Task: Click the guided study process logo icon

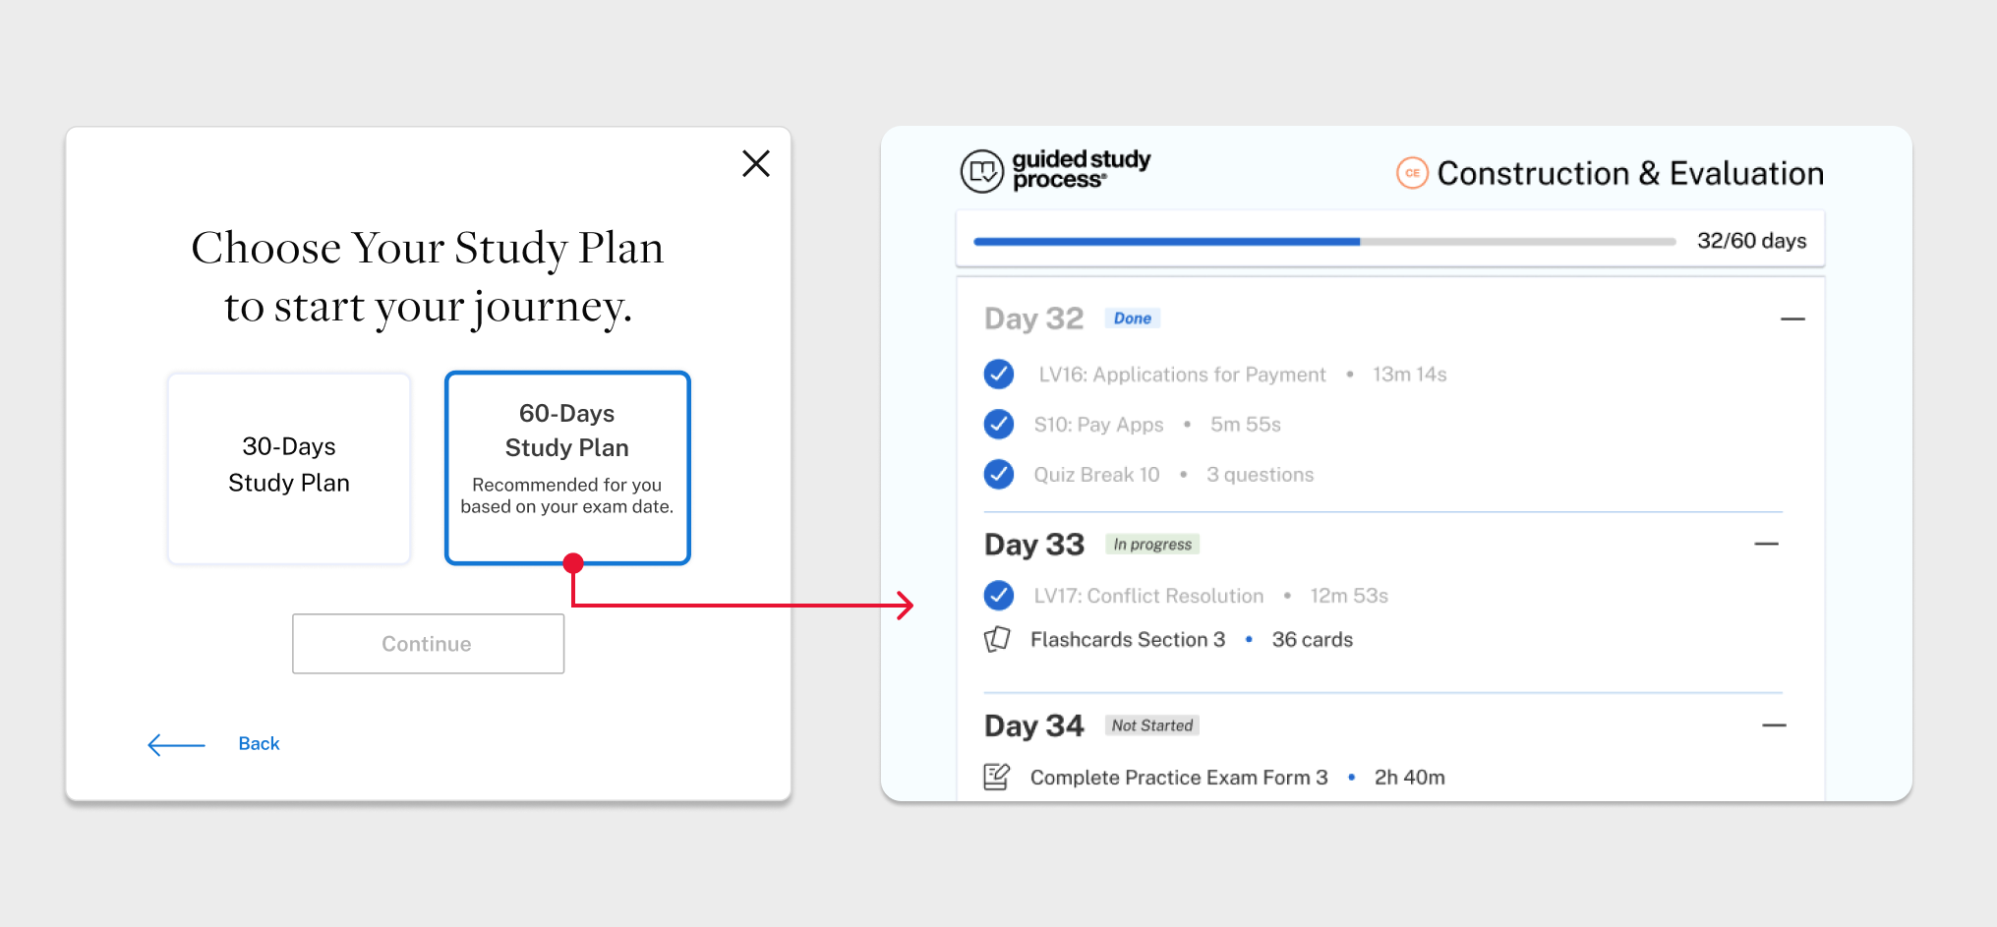Action: [981, 172]
